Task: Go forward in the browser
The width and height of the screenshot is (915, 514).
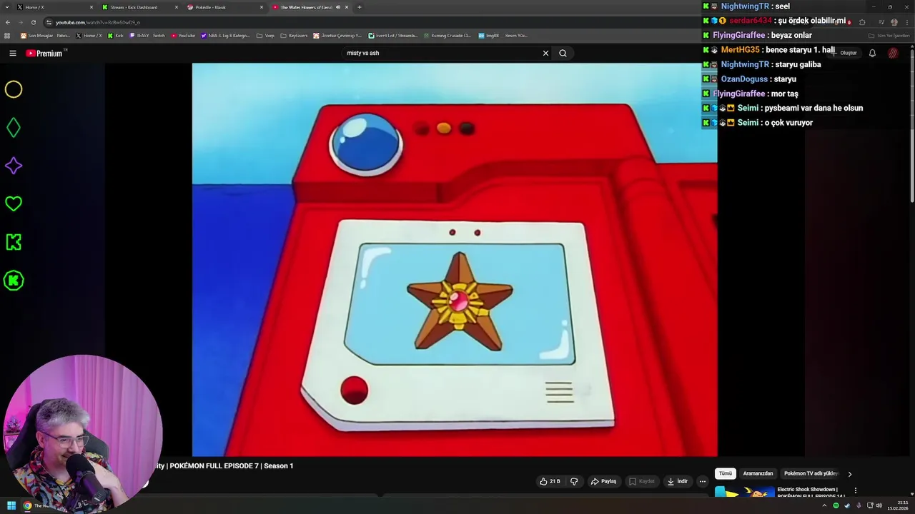Action: tap(20, 22)
